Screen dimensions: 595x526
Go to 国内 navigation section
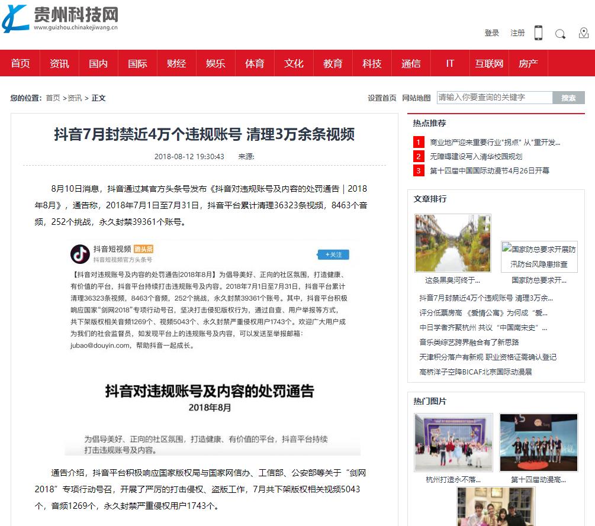pyautogui.click(x=98, y=63)
